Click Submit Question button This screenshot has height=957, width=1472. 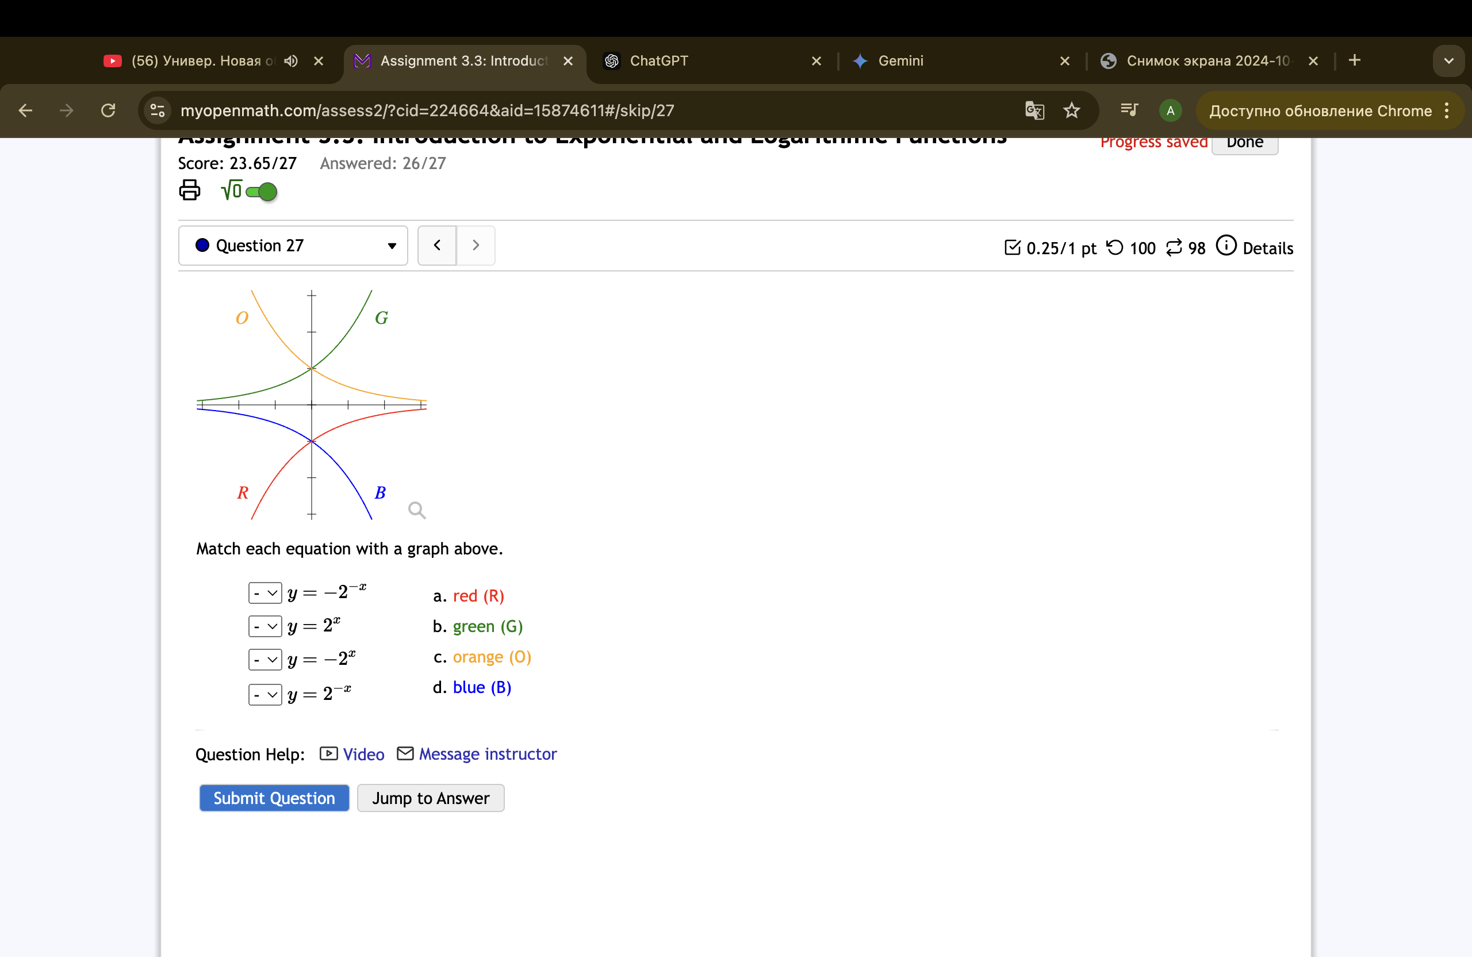(x=274, y=798)
